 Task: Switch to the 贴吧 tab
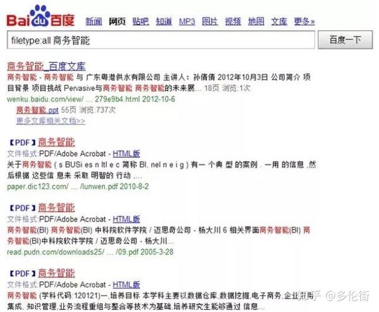(x=140, y=21)
